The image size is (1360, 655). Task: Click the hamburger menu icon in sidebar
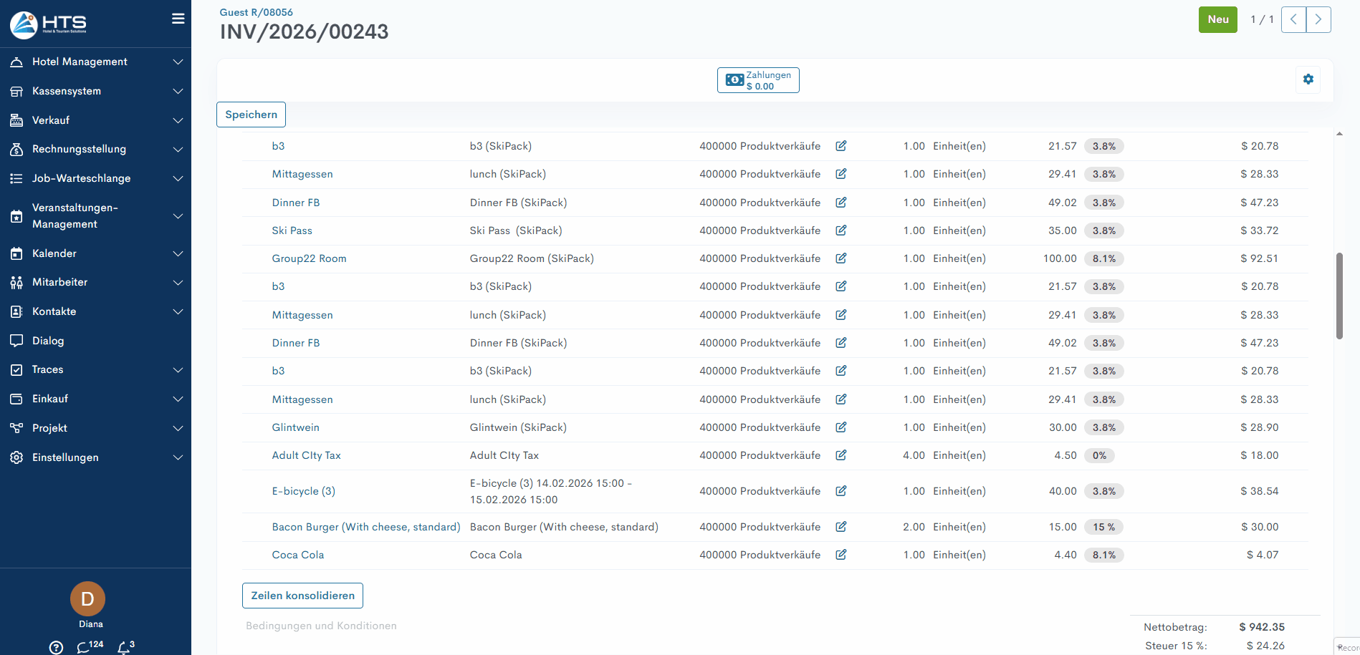pos(178,19)
